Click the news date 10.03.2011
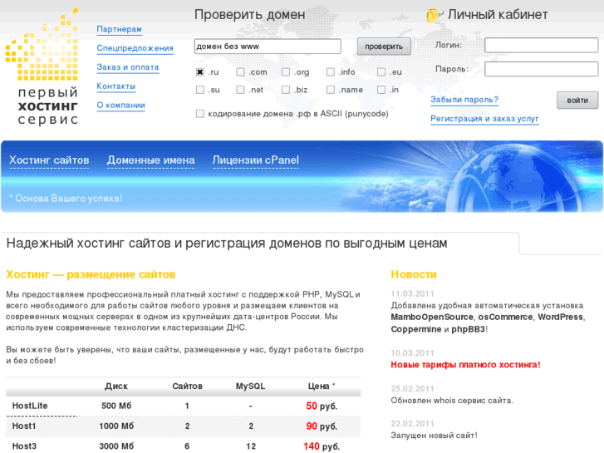Image resolution: width=604 pixels, height=453 pixels. pyautogui.click(x=412, y=353)
